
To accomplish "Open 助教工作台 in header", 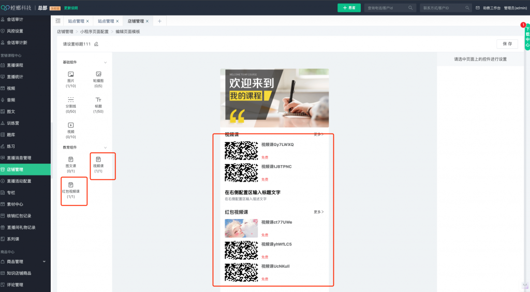I will click(492, 8).
